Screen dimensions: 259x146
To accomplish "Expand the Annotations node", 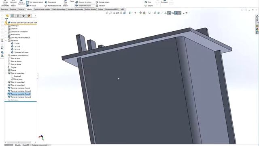I will pos(6,34).
